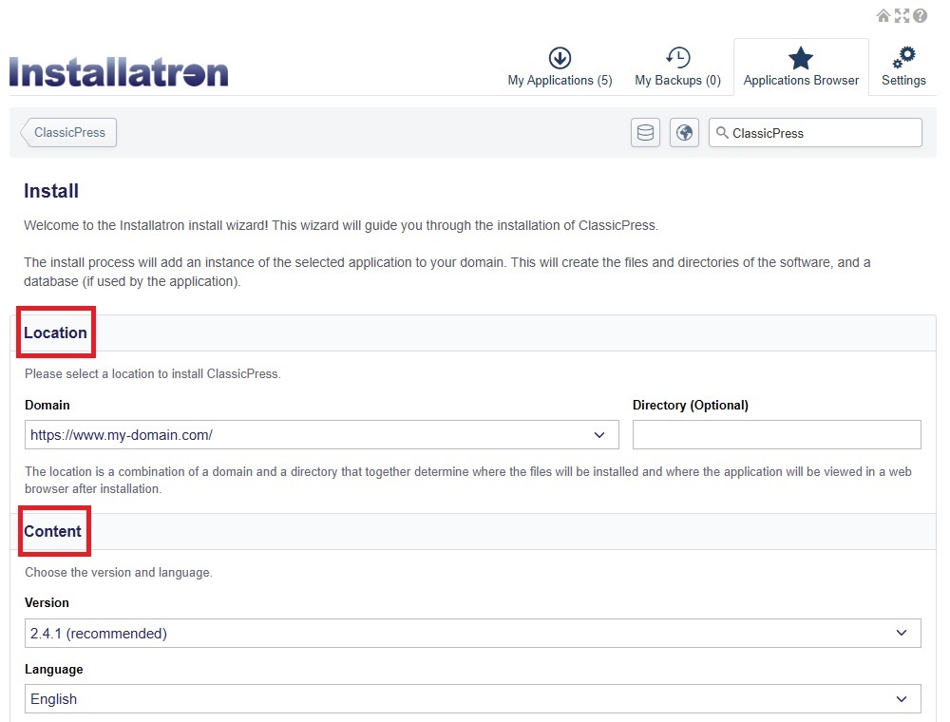Click the ClassicPress search field

[826, 132]
